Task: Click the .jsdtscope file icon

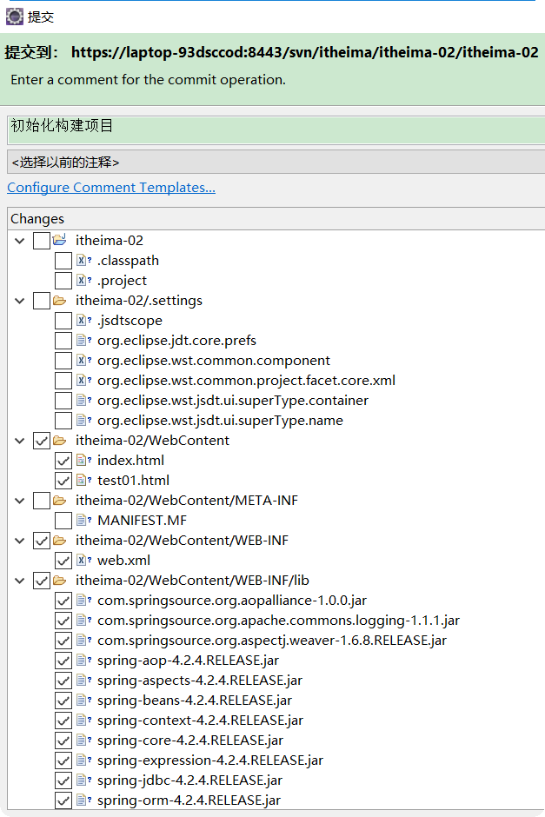Action: 83,320
